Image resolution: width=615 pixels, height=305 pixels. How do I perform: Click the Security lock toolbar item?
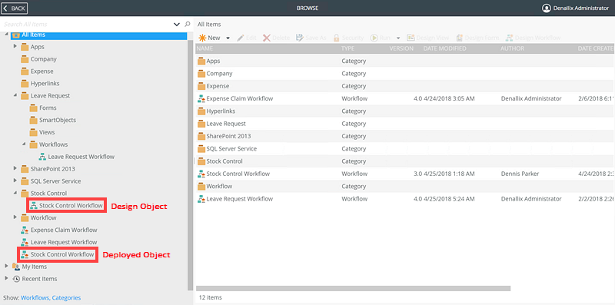(348, 38)
